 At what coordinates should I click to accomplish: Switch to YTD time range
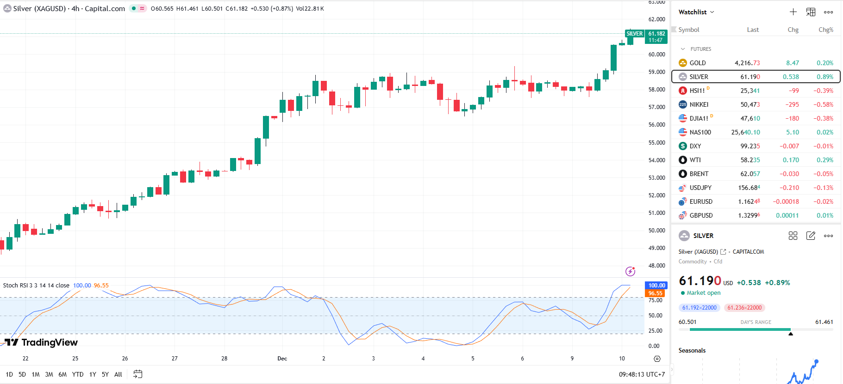click(78, 374)
